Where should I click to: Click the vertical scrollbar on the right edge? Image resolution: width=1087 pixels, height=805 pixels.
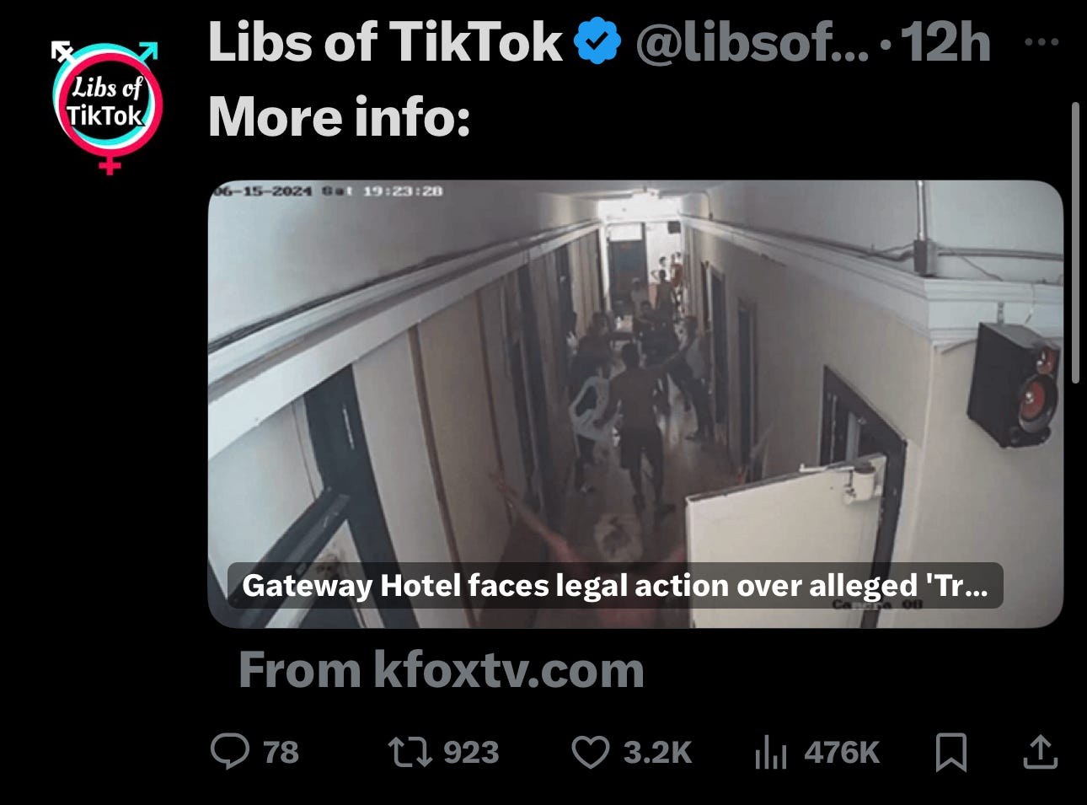[x=1074, y=243]
